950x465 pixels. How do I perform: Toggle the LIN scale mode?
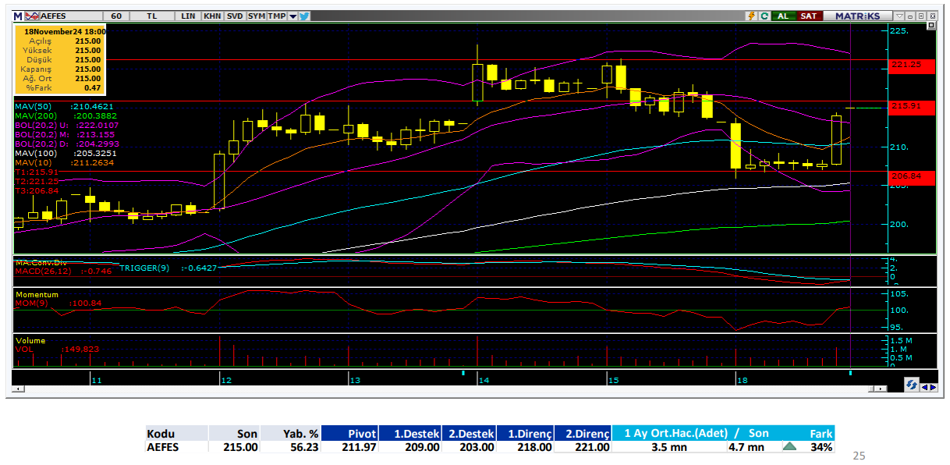(x=188, y=16)
